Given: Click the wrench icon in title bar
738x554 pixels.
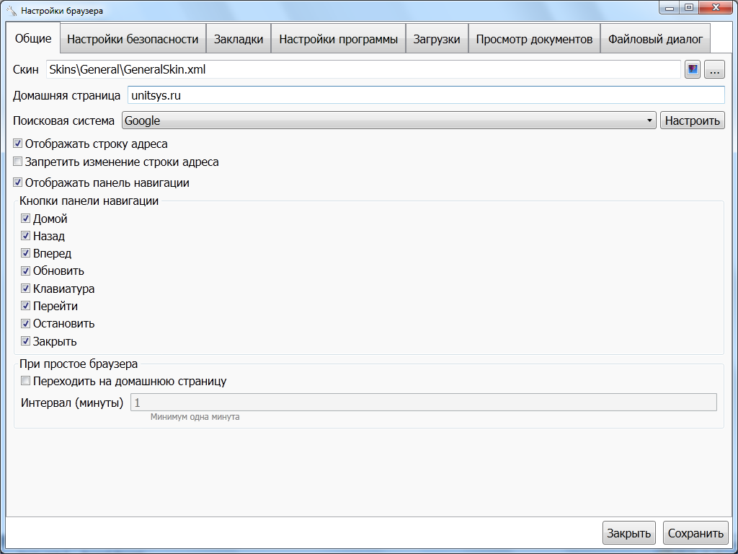Looking at the screenshot, I should 12,12.
